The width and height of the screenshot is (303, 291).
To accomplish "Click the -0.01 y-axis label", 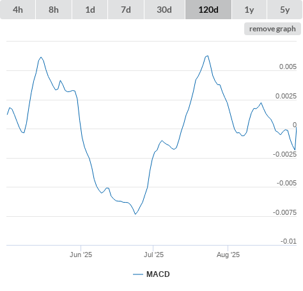I will 288,241.
